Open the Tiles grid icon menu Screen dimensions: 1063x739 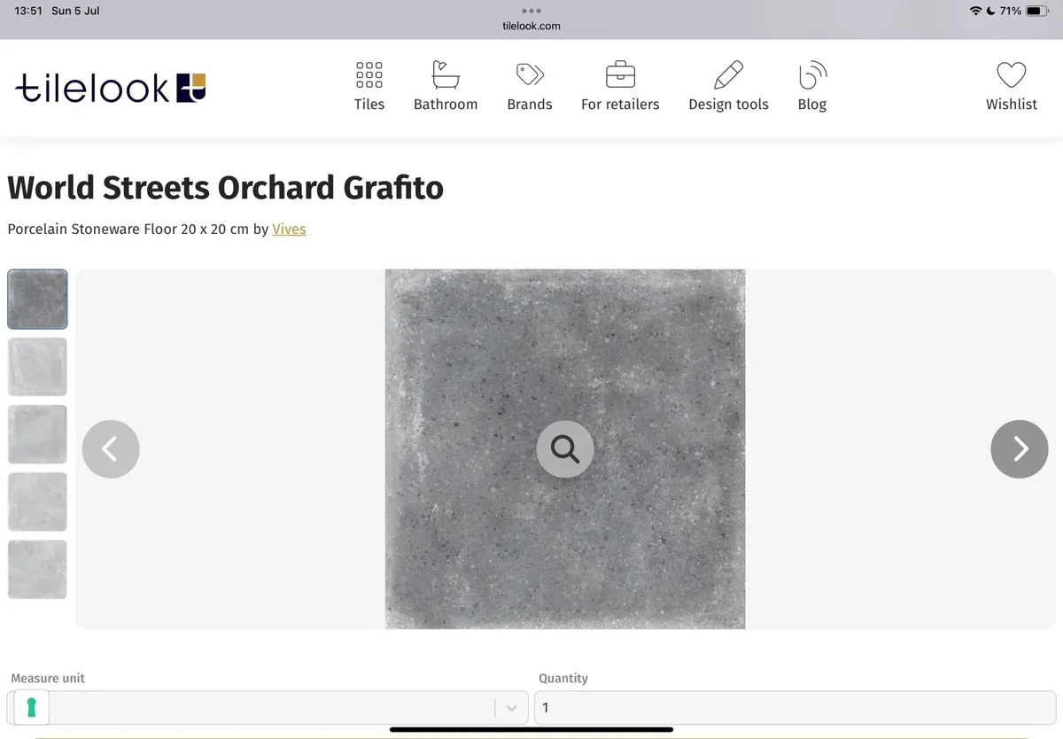(369, 86)
